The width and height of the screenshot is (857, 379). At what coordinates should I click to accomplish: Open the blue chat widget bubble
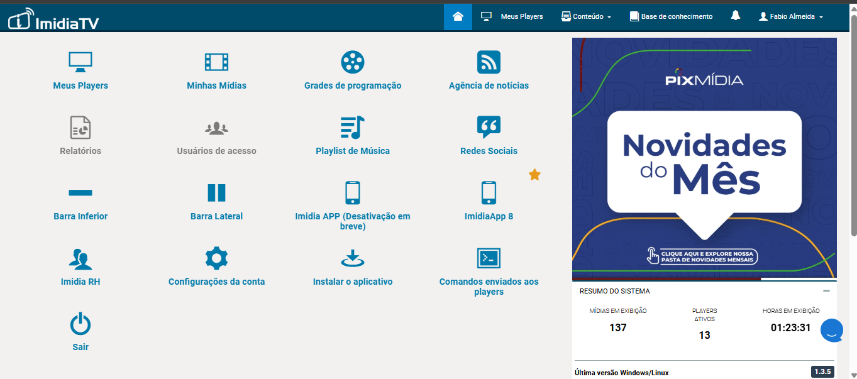coord(832,330)
